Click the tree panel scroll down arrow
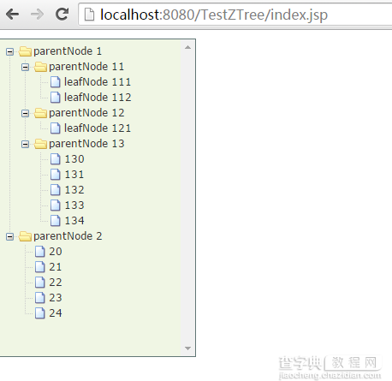 pos(187,348)
